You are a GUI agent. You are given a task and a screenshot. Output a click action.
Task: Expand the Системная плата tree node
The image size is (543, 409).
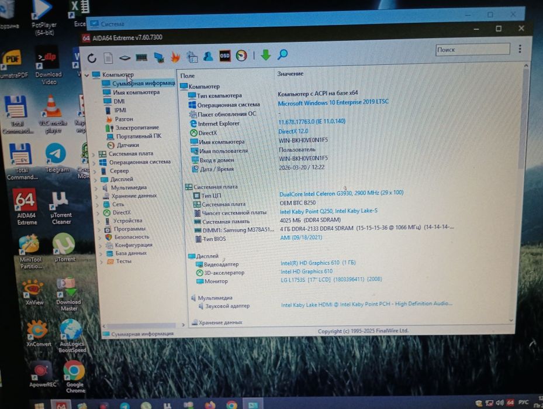tap(94, 154)
